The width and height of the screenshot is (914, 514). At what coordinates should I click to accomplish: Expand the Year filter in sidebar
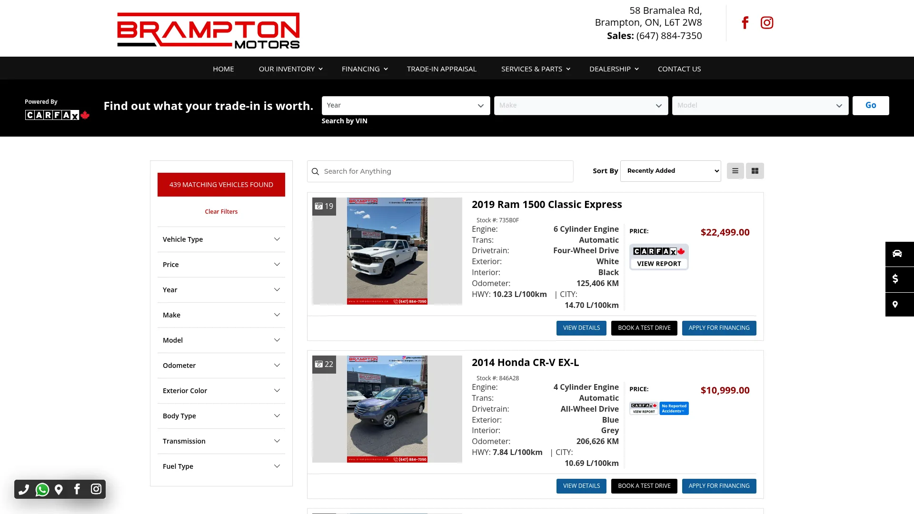(221, 290)
